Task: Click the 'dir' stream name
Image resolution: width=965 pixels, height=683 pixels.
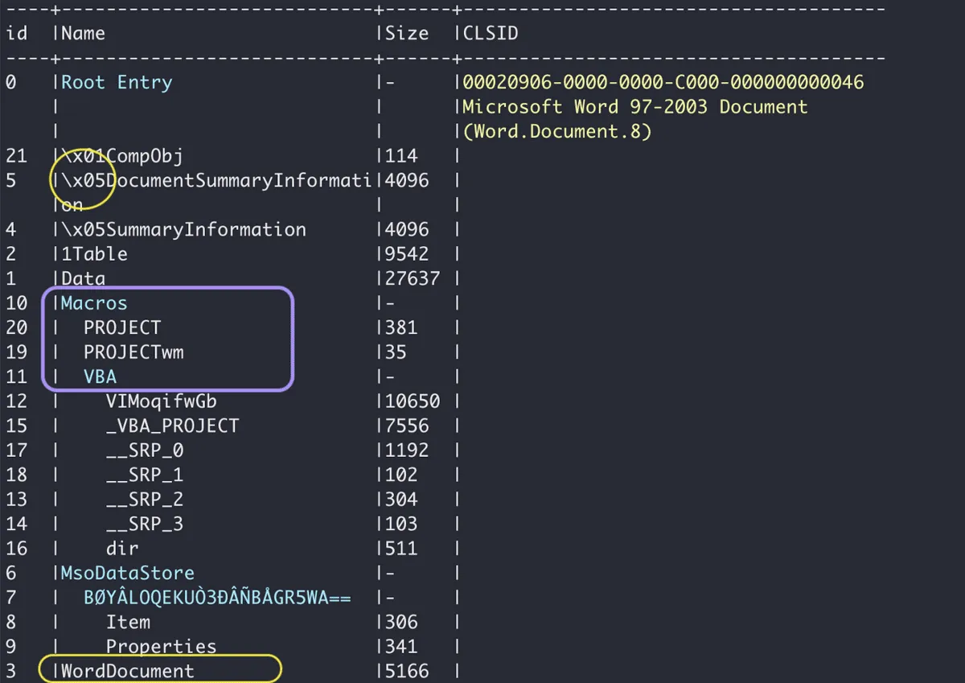Action: pos(122,549)
